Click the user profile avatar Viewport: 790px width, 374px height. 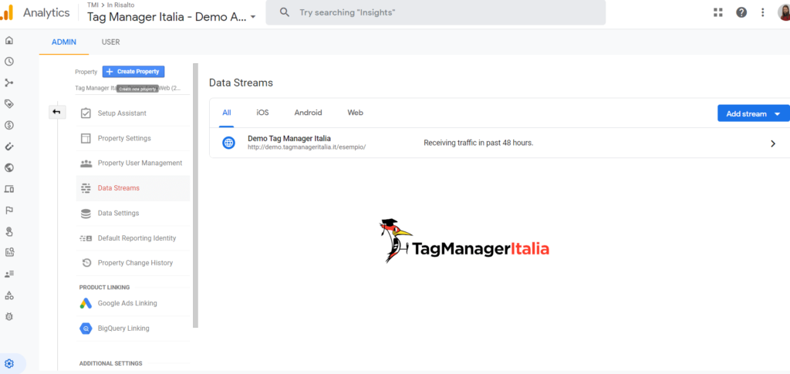point(784,12)
